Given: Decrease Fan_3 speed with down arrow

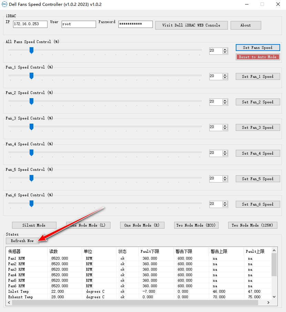Looking at the screenshot, I should [x=225, y=129].
